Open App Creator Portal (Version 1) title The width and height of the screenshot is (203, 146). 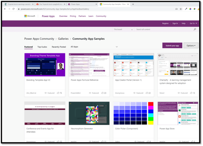click(129, 80)
